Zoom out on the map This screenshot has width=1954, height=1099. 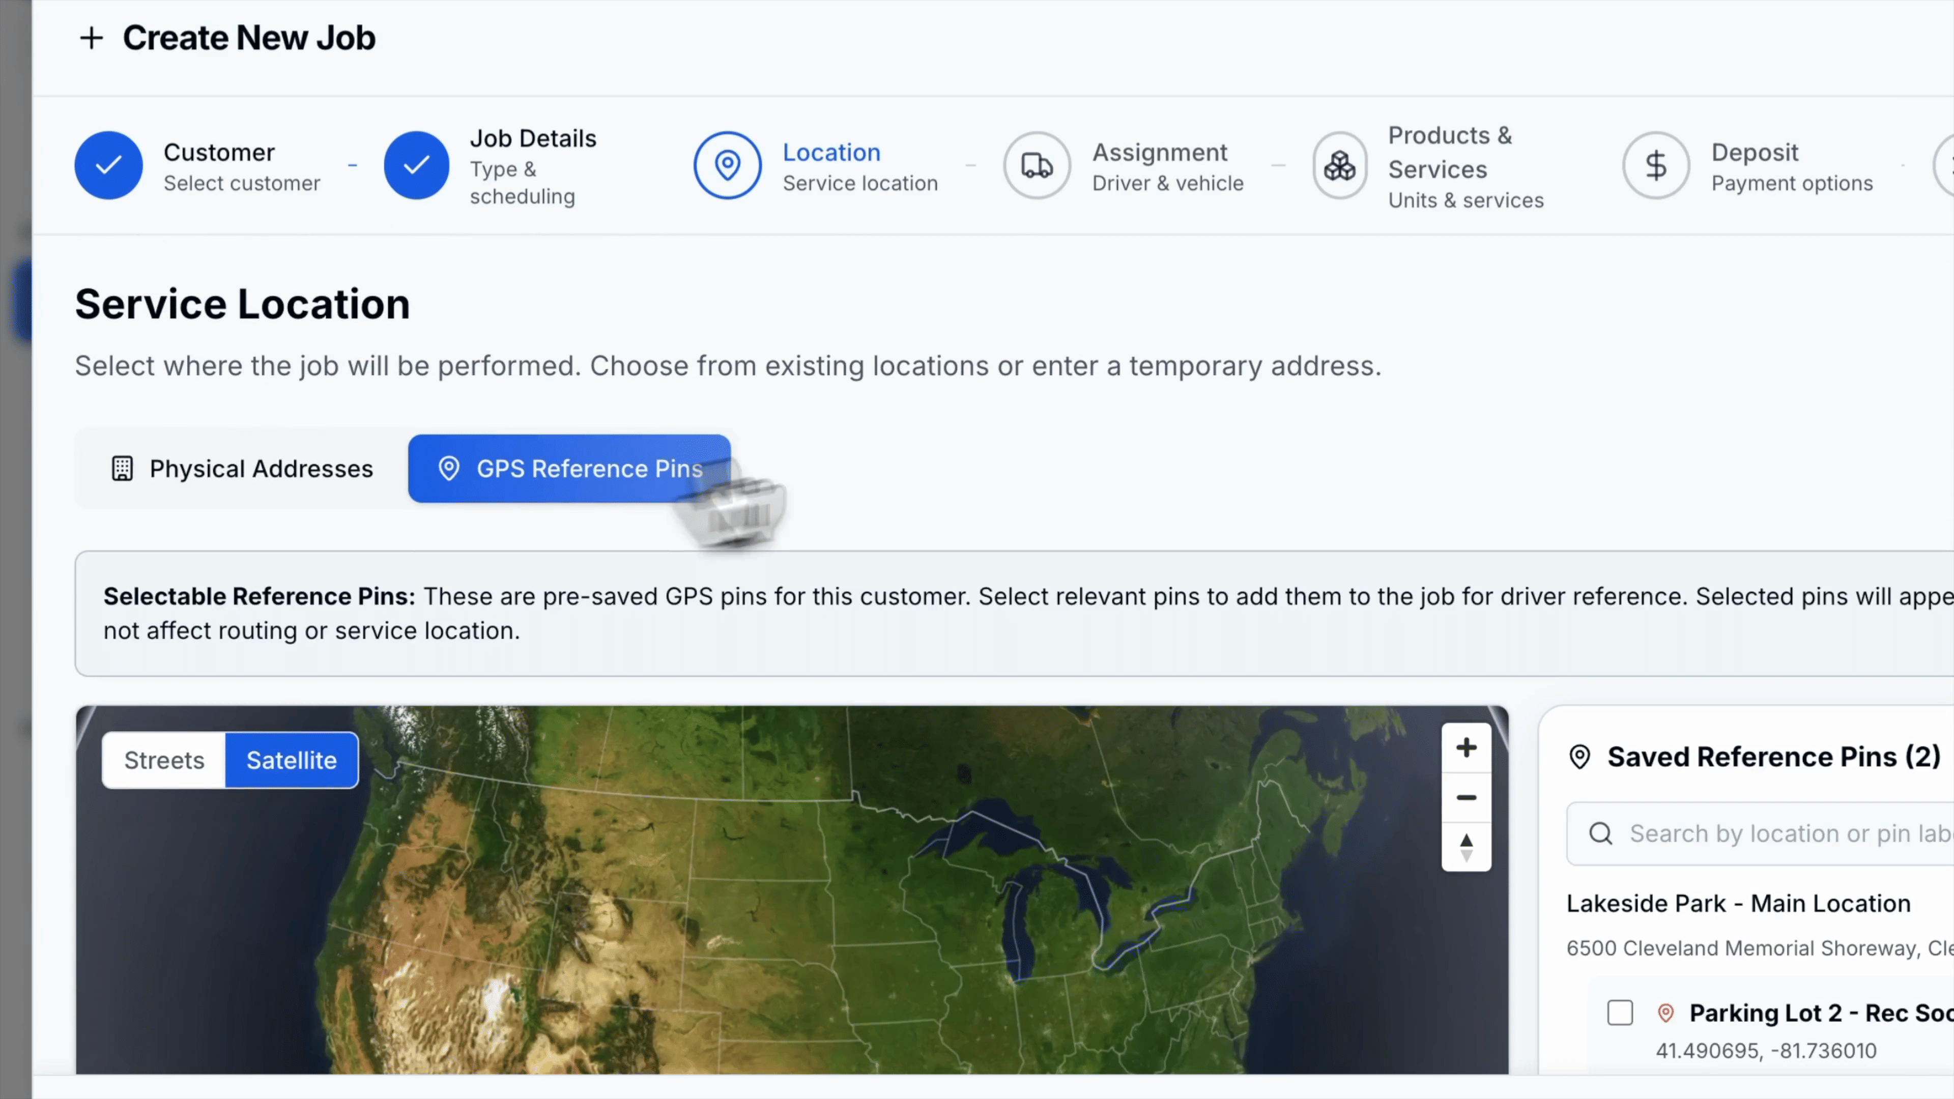point(1466,797)
